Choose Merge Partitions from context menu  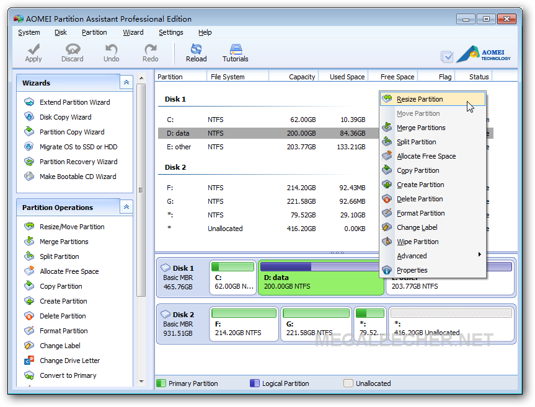(432, 128)
